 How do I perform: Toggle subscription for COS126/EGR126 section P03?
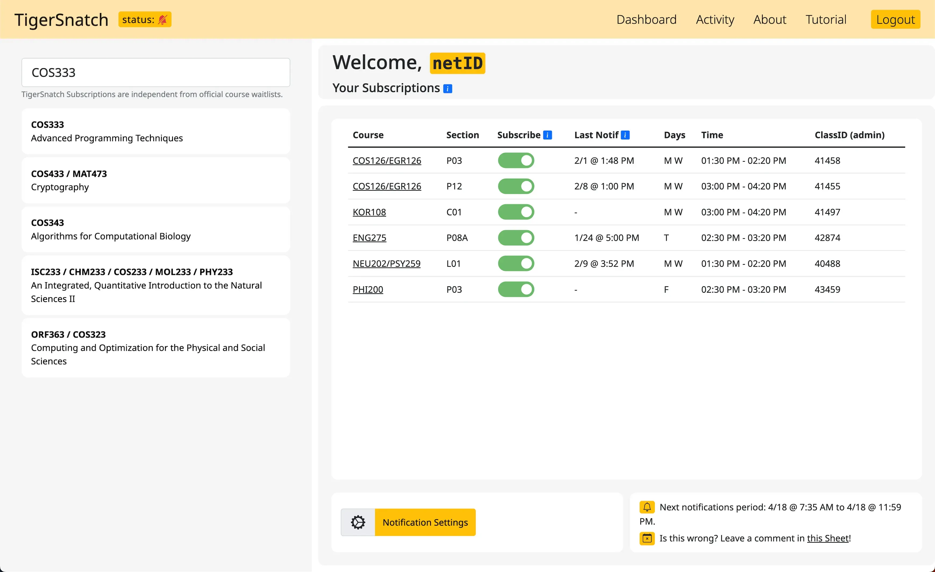(516, 160)
